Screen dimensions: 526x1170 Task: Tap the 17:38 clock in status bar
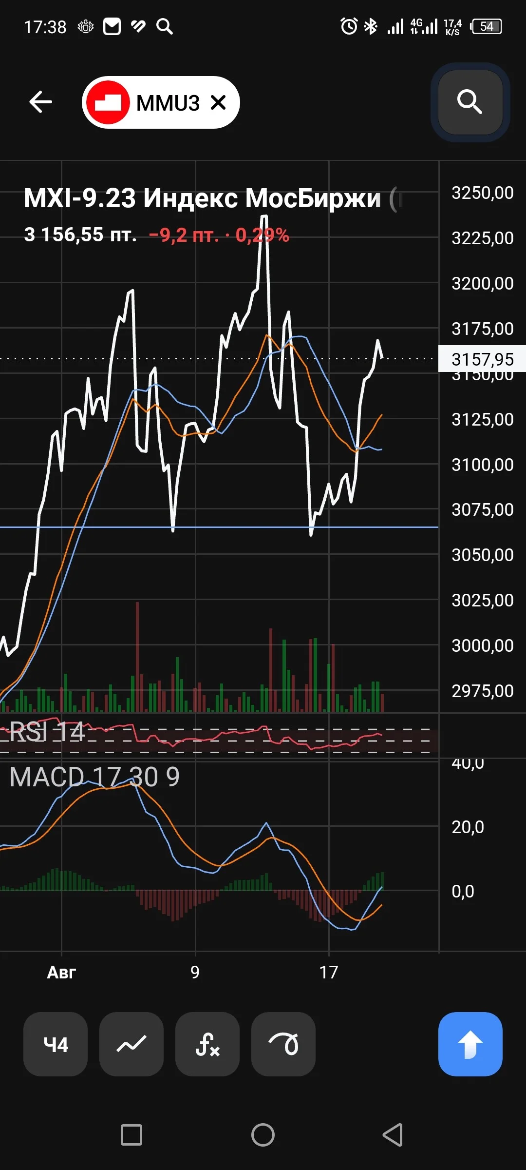pyautogui.click(x=45, y=27)
